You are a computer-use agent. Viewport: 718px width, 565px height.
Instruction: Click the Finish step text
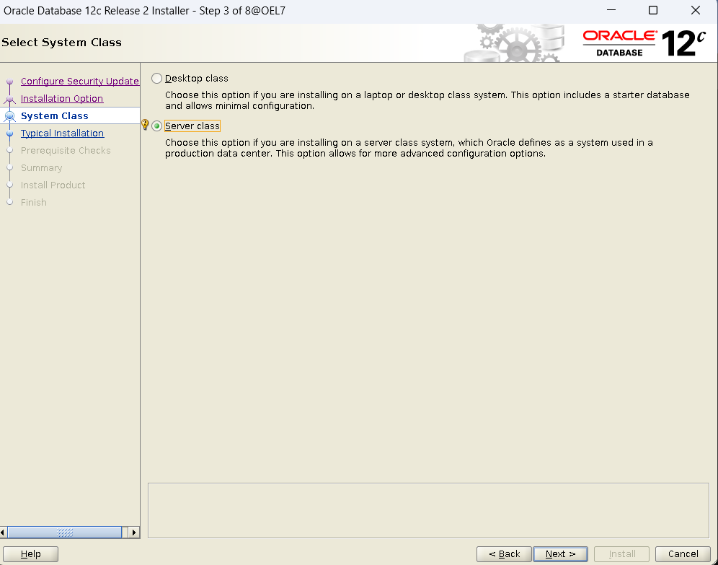click(33, 203)
